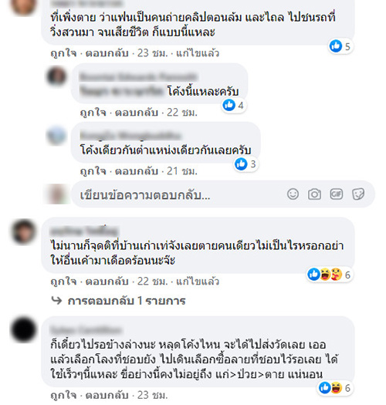This screenshot has height=405, width=386.
Task: Open the black circular profile avatar
Action: click(x=23, y=329)
